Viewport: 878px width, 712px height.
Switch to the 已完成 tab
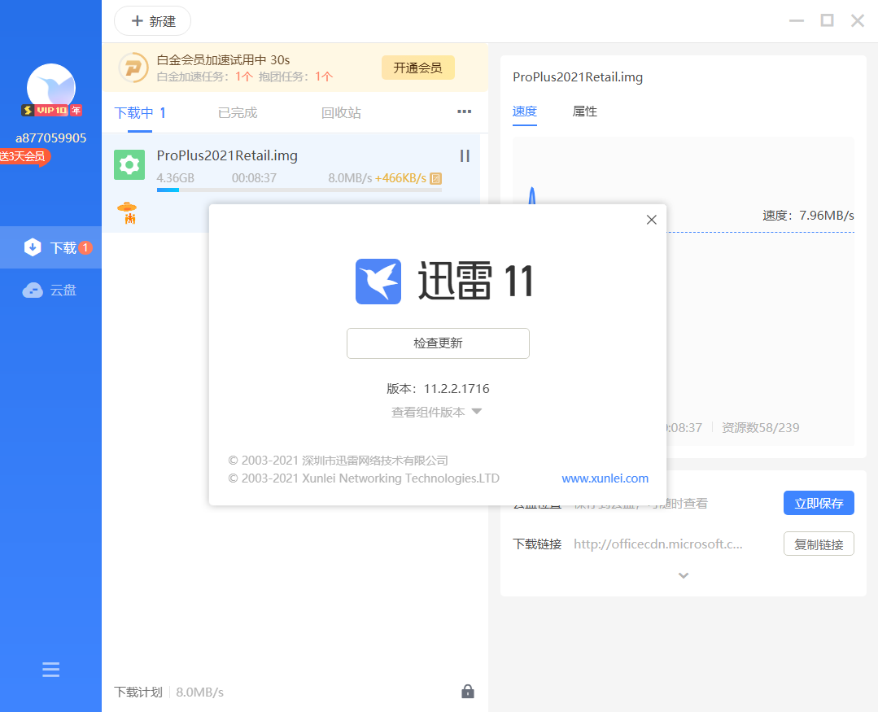click(238, 113)
